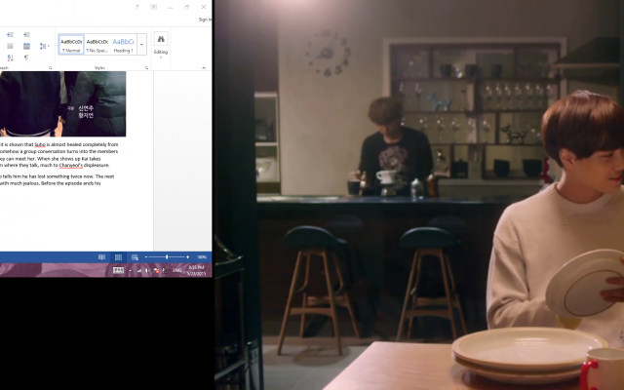The width and height of the screenshot is (624, 390).
Task: Apply the Normal style
Action: point(71,45)
